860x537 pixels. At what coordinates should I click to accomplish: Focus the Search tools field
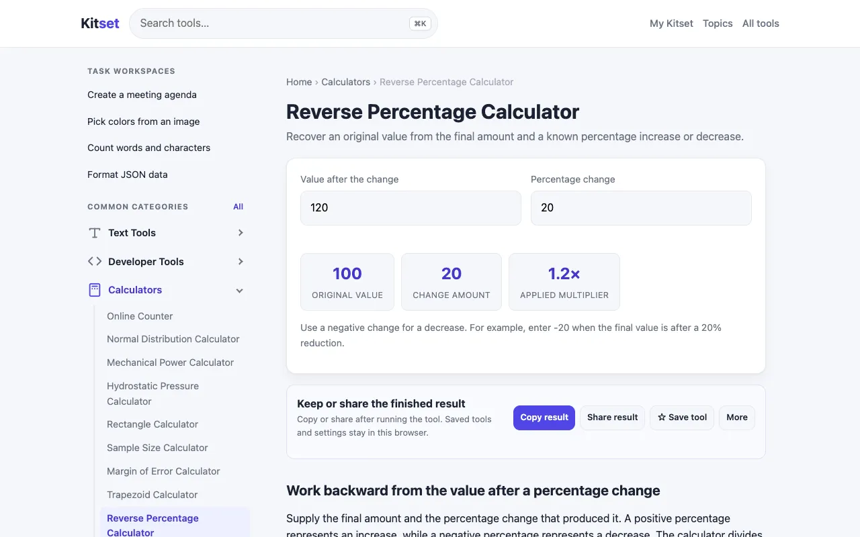tap(283, 23)
